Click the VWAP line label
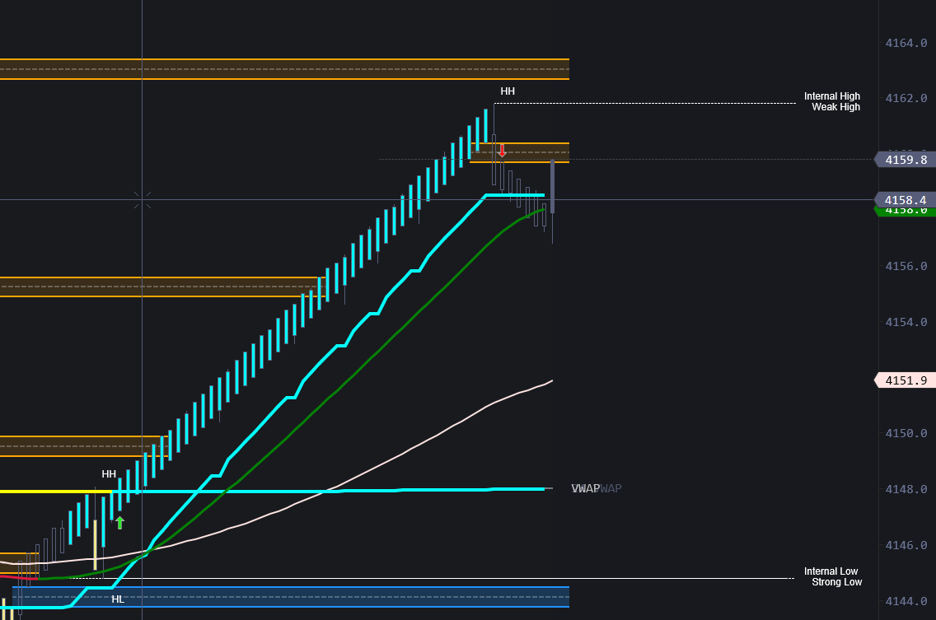The height and width of the screenshot is (620, 936). tap(587, 489)
